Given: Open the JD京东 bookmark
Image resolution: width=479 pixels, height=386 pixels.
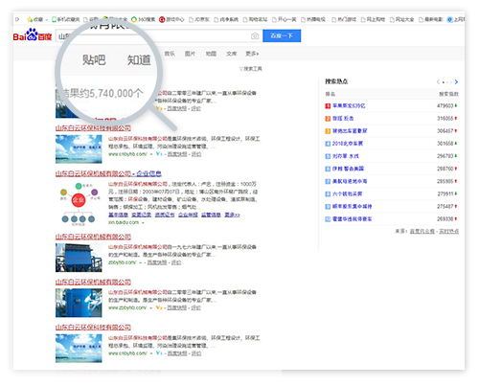Looking at the screenshot, I should tap(199, 19).
